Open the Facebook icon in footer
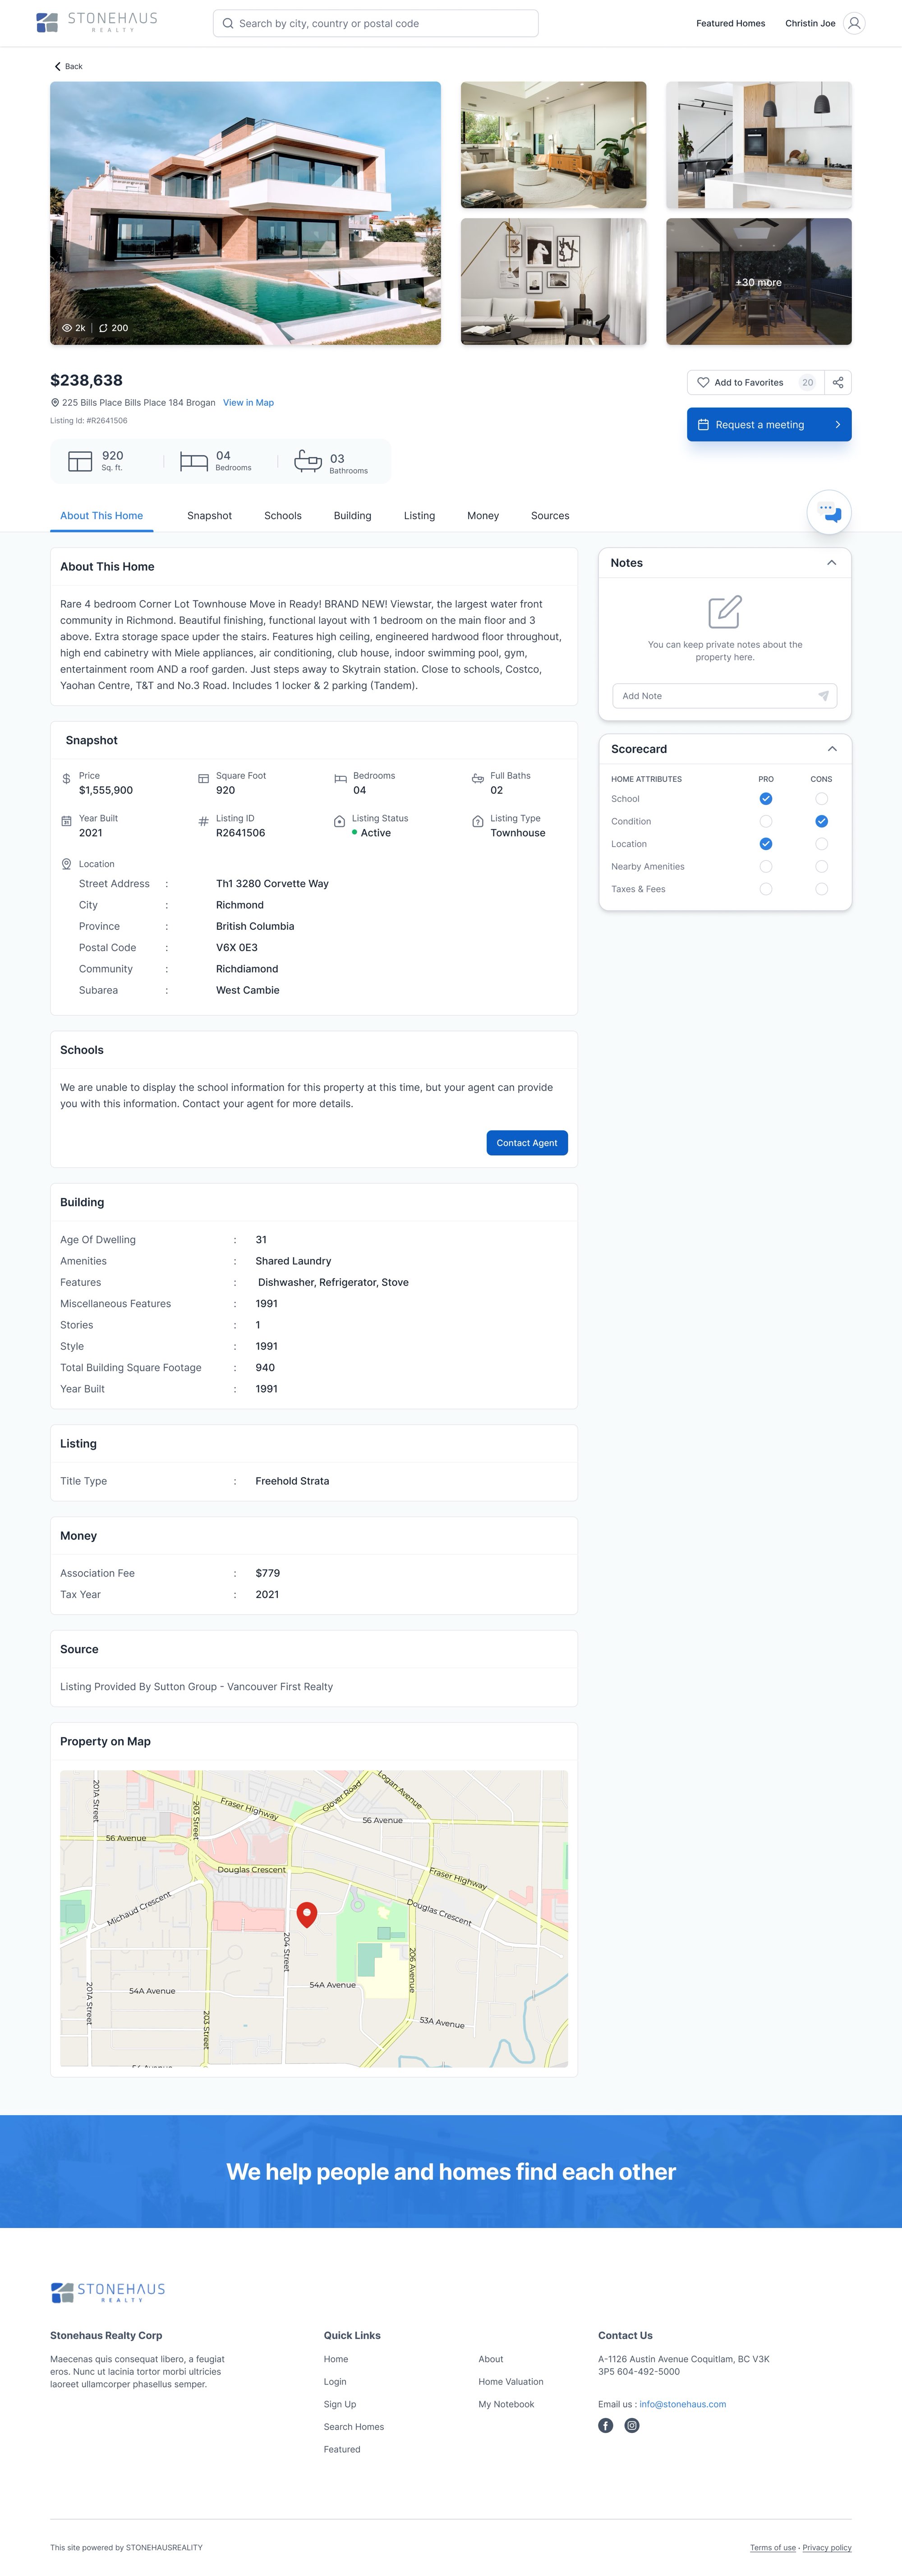Screen dimensions: 902x2576 coord(605,2425)
